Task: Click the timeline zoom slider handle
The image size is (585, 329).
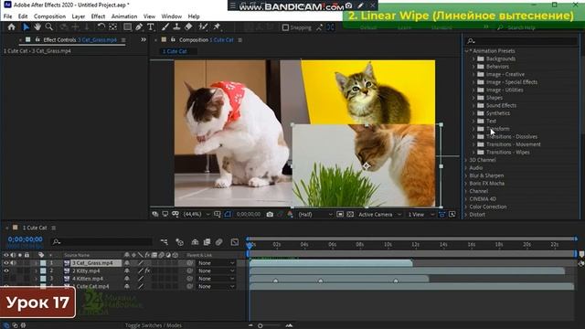Action: pyautogui.click(x=260, y=325)
